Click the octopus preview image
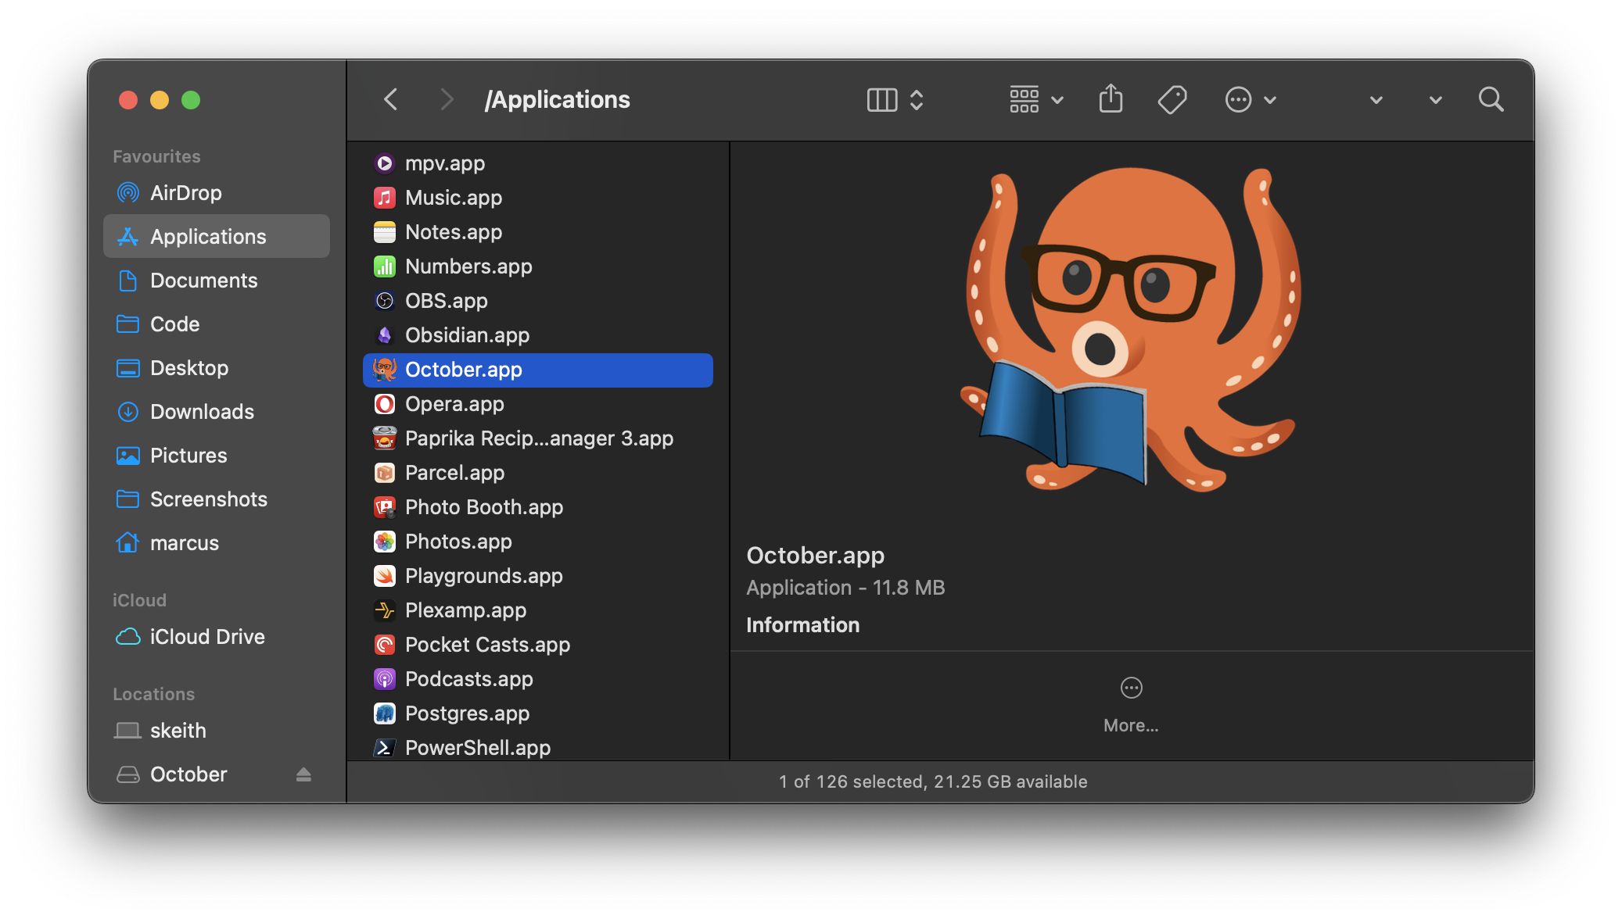This screenshot has height=919, width=1622. 1131,329
